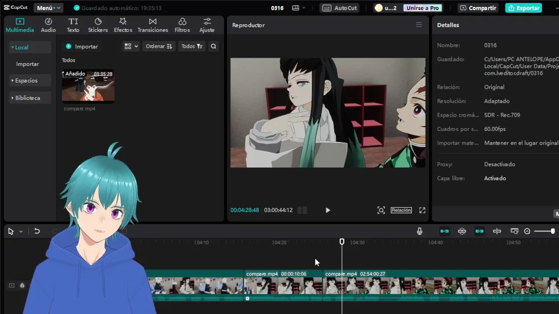Click the Capa libre Activado value

click(x=495, y=178)
